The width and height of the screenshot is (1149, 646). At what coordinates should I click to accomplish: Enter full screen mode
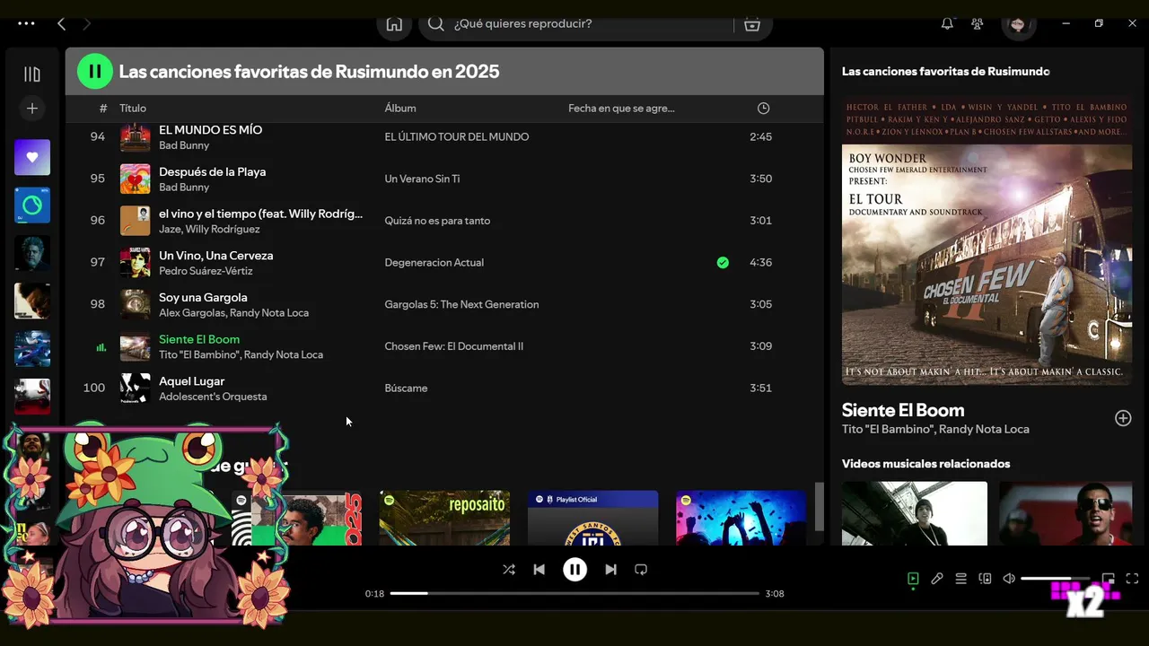tap(1132, 579)
